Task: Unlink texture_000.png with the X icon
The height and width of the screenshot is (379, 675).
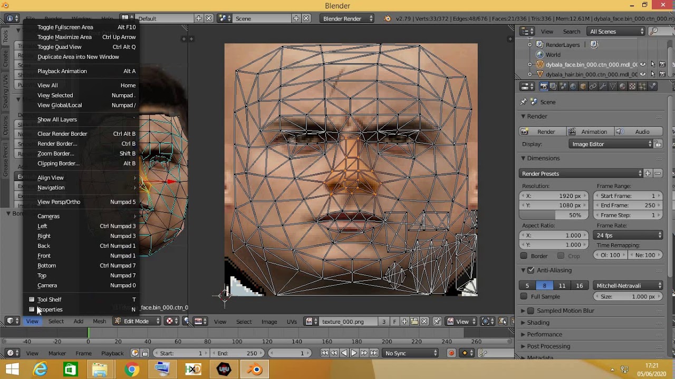Action: click(424, 322)
